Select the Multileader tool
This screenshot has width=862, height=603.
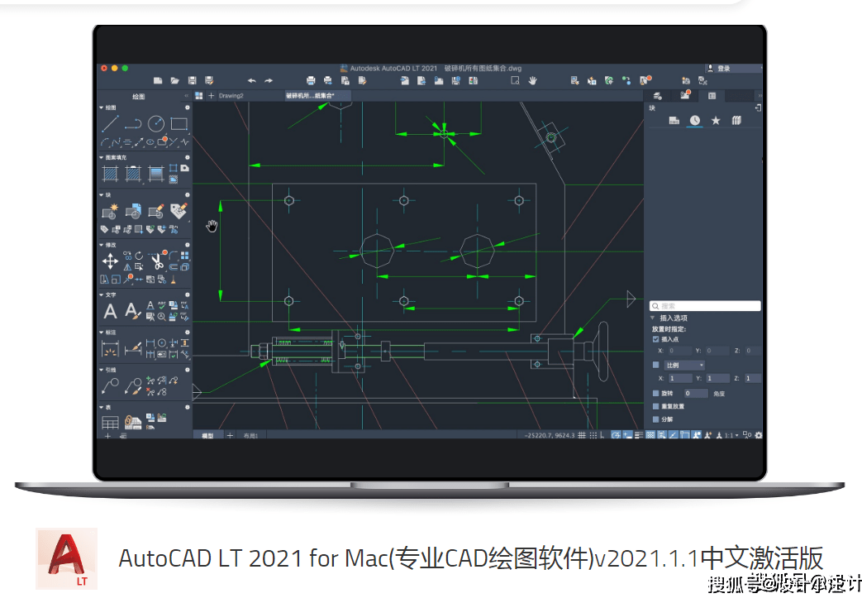[110, 385]
